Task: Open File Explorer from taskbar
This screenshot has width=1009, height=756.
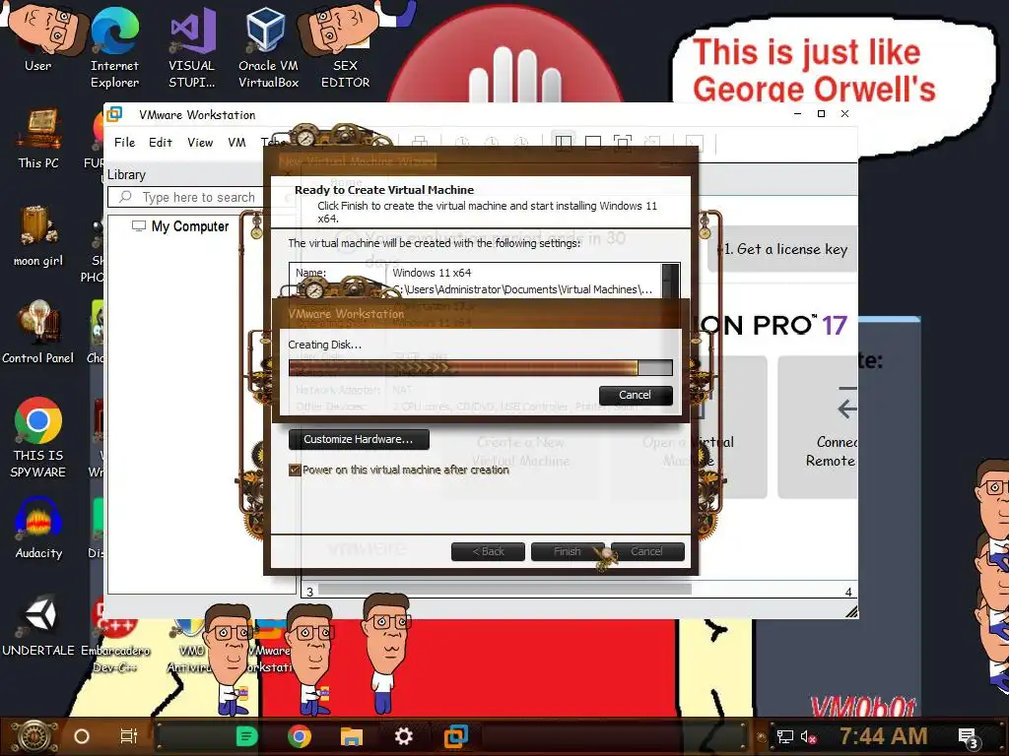Action: pos(352,736)
